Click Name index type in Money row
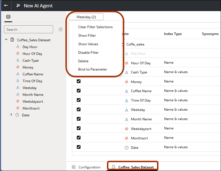 point(169,81)
